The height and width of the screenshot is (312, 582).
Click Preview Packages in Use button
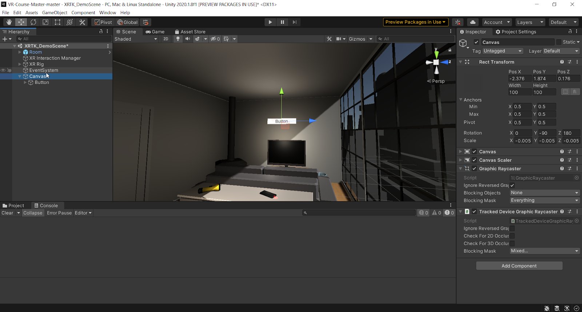point(416,22)
